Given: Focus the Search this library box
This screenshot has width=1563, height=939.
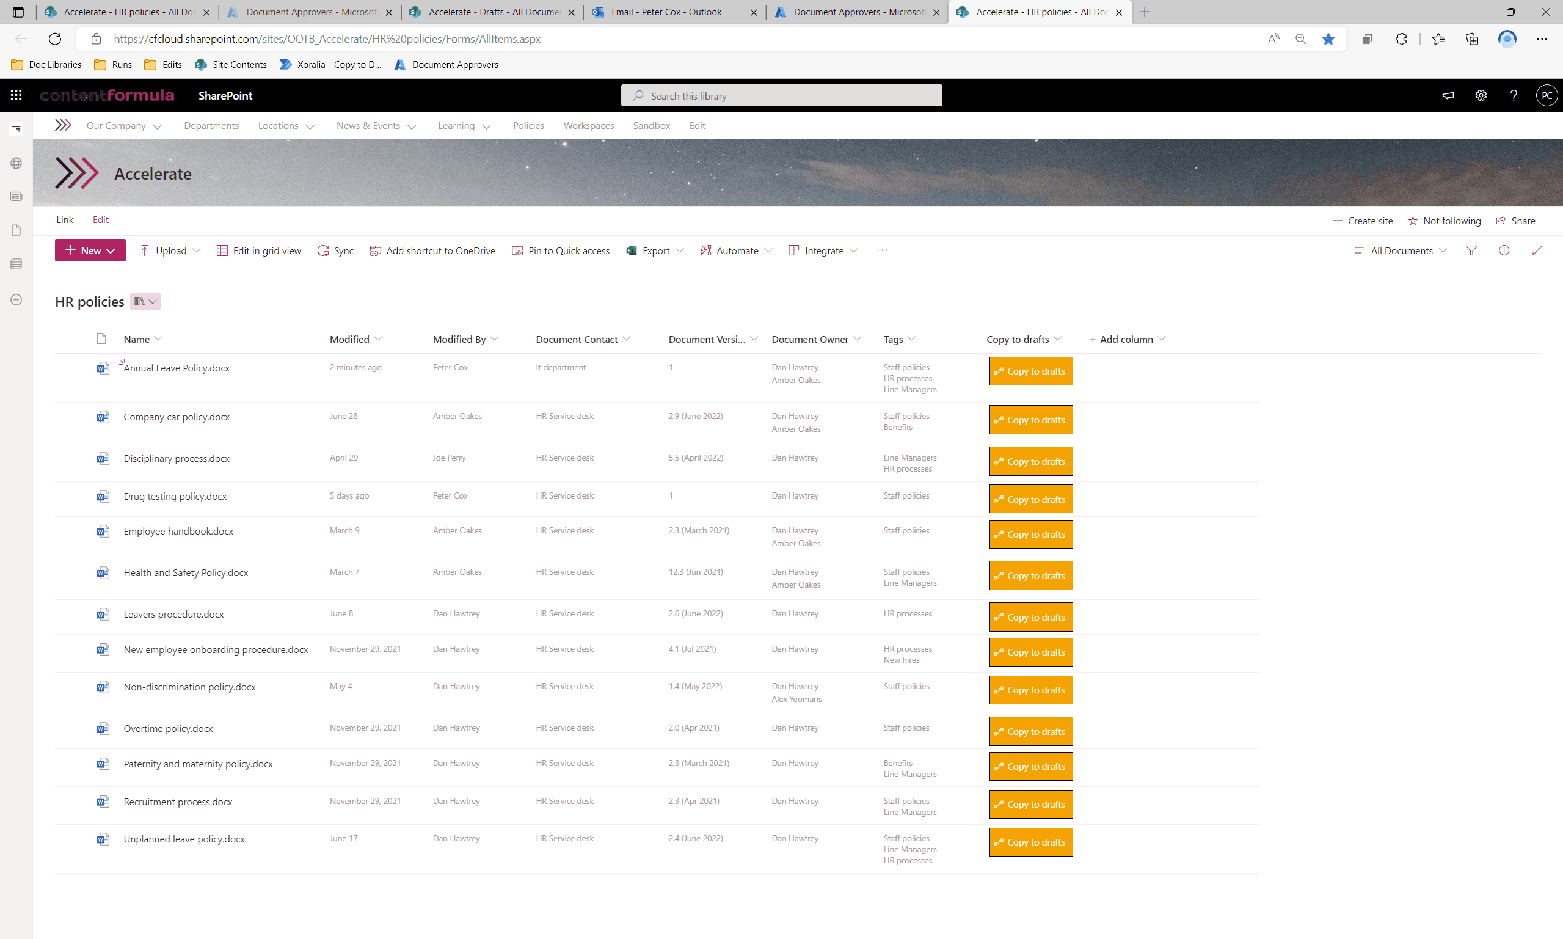Looking at the screenshot, I should 781,95.
